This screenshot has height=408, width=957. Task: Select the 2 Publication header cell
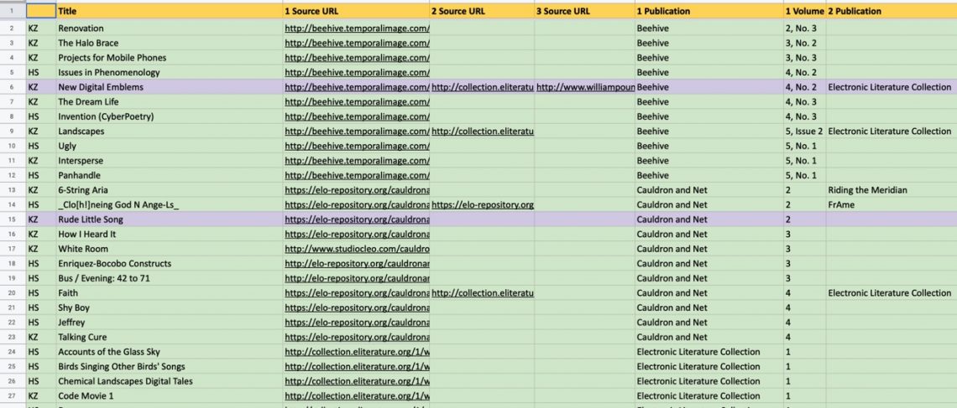click(891, 11)
